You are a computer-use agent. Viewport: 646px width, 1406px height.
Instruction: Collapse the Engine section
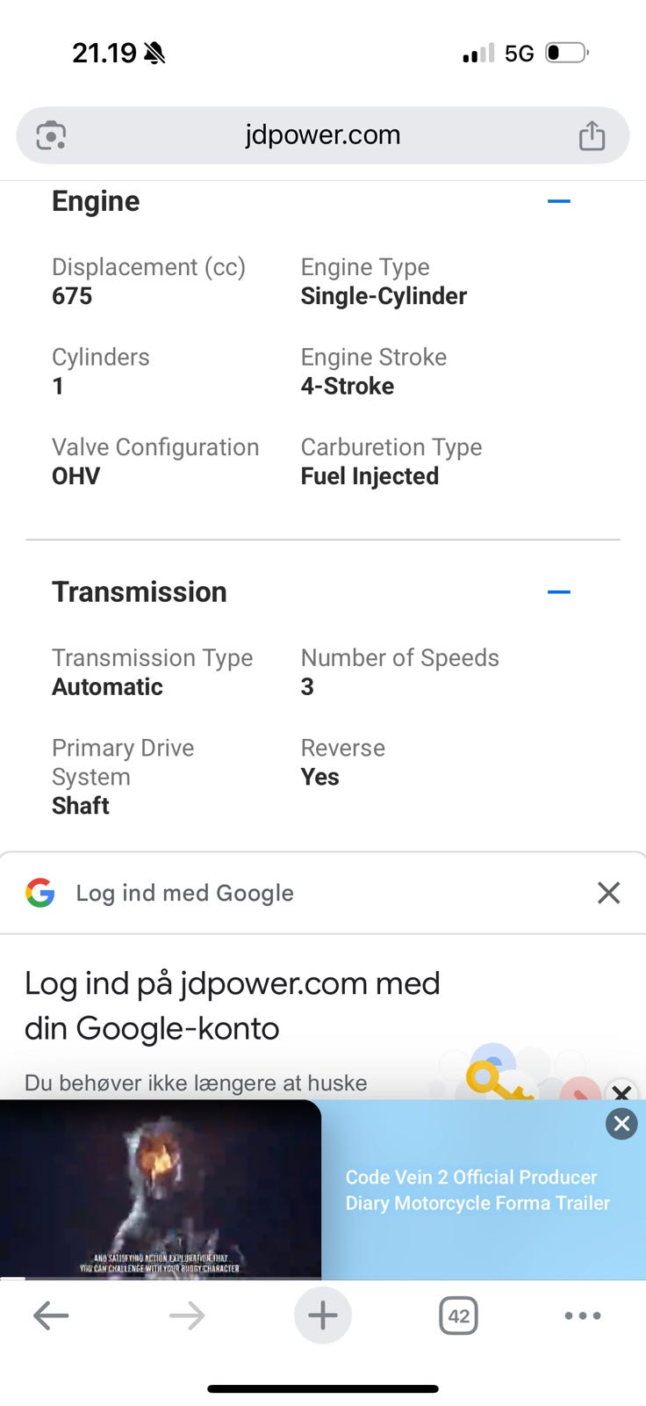tap(559, 201)
